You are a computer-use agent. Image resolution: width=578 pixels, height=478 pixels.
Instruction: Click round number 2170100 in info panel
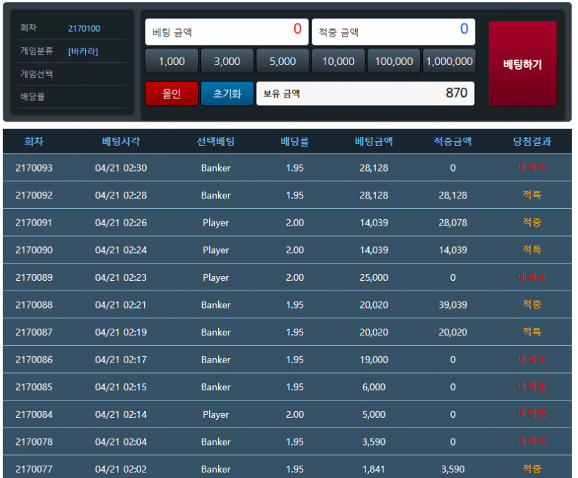84,28
